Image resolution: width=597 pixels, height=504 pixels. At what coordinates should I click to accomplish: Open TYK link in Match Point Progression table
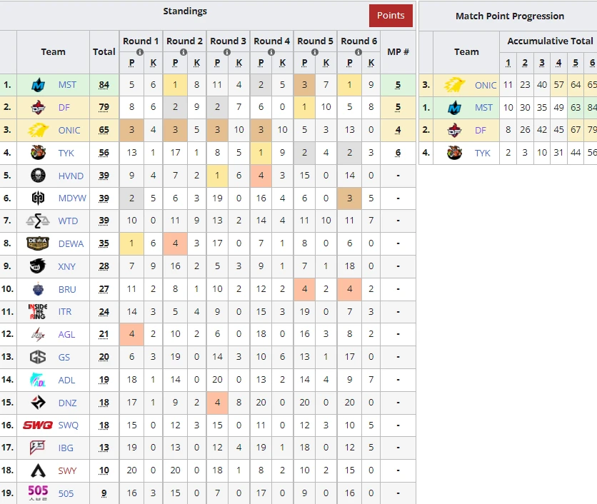483,153
